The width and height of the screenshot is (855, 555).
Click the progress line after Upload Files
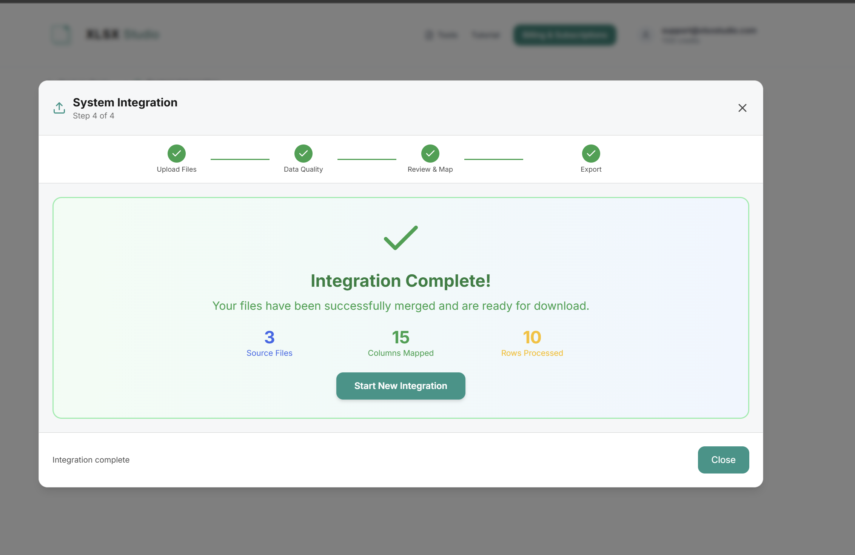240,159
